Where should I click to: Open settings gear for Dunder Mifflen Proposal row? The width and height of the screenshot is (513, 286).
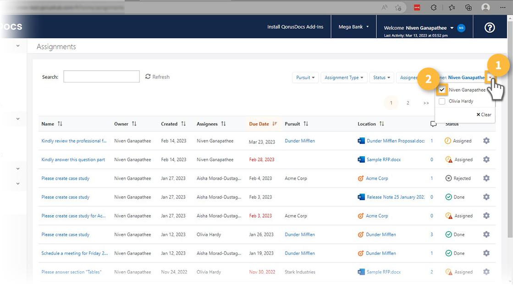pyautogui.click(x=486, y=141)
